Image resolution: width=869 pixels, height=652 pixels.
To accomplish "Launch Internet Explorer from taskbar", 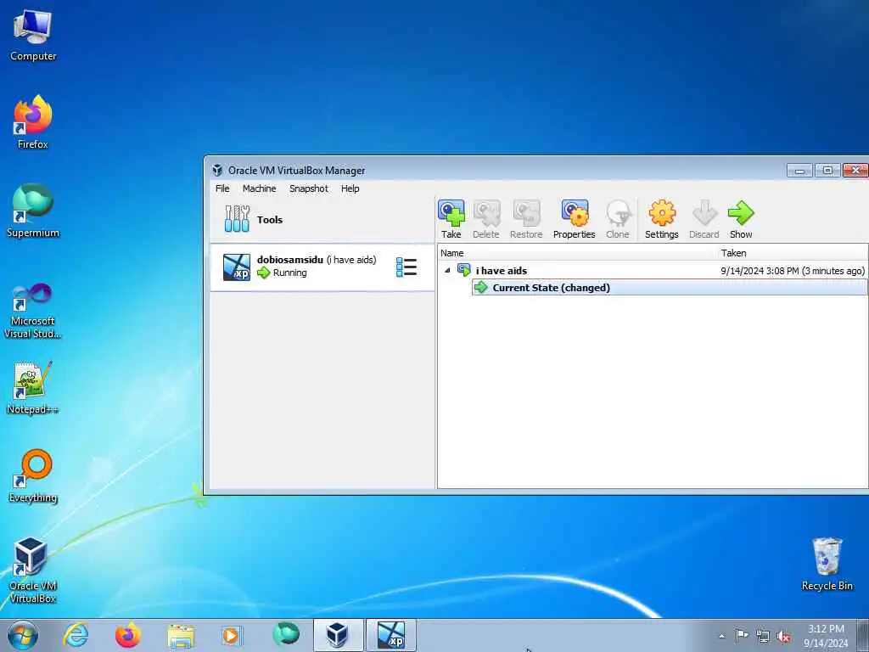I will [76, 635].
